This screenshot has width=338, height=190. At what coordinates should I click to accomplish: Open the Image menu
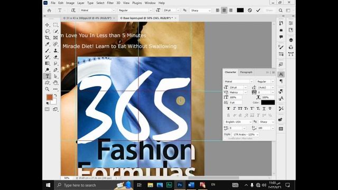point(70,3)
